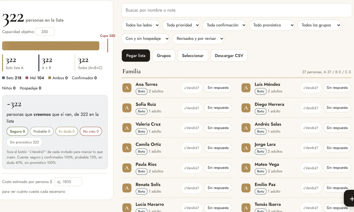
Task: Click the A priority badge beside Jorge Lara
Action: tap(246, 148)
